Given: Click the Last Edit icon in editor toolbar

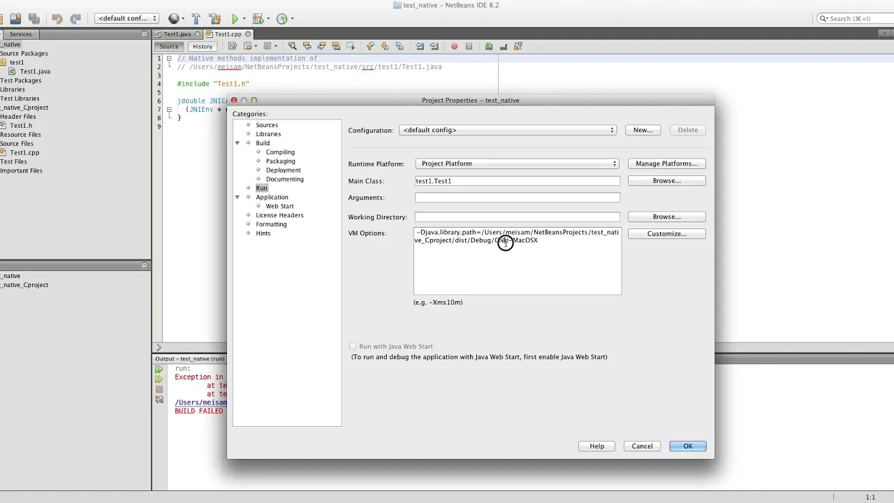Looking at the screenshot, I should pyautogui.click(x=233, y=46).
